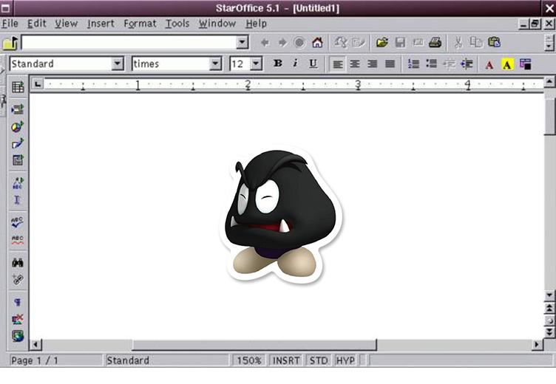Click the Insert Fields icon in sidebar
This screenshot has height=384, width=556.
[18, 109]
